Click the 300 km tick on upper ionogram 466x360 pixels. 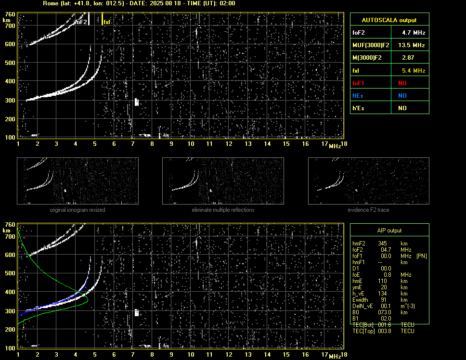coord(10,101)
